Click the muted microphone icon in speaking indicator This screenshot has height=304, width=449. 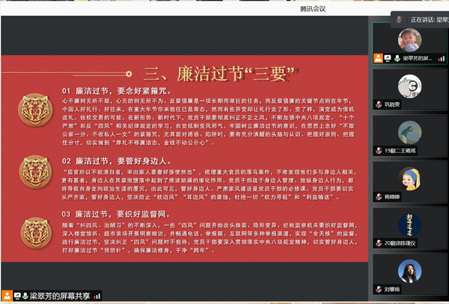[399, 20]
